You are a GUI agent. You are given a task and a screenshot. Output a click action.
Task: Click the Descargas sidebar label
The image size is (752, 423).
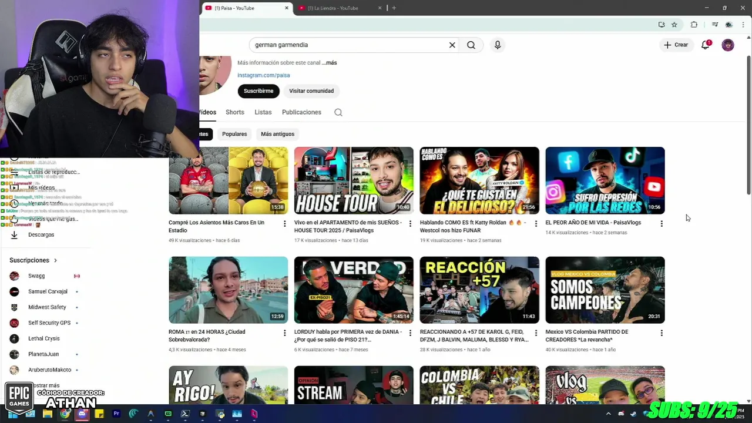coord(41,234)
